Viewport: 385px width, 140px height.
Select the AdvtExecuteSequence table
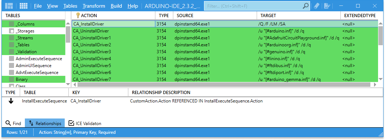click(34, 73)
